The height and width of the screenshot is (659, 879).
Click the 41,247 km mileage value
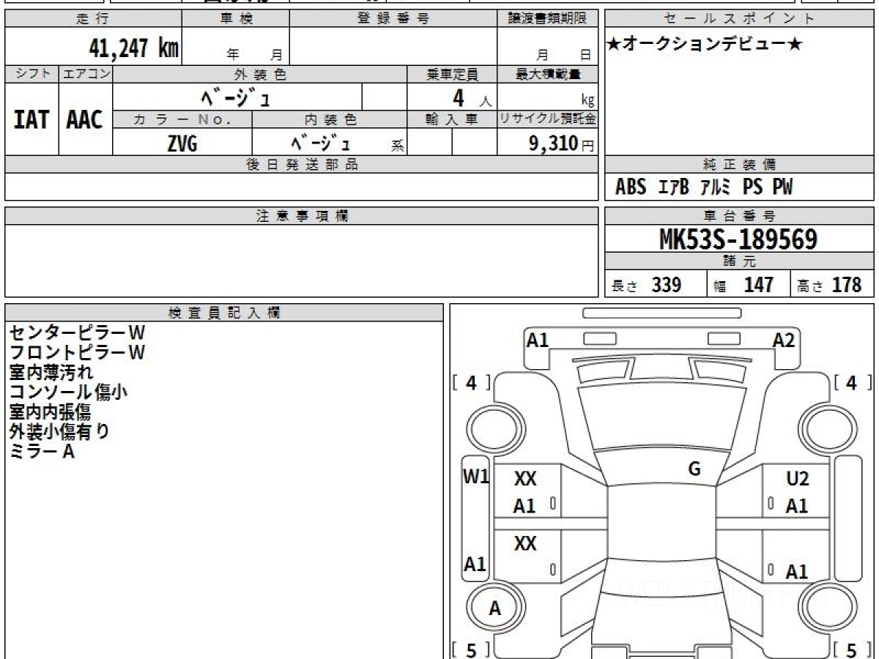tap(133, 48)
